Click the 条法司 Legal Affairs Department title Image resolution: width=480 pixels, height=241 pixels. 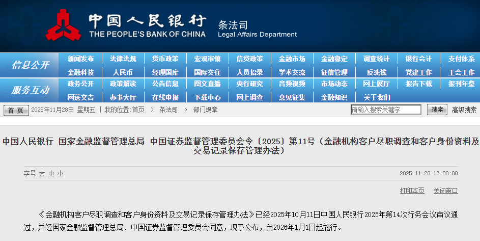(257, 29)
